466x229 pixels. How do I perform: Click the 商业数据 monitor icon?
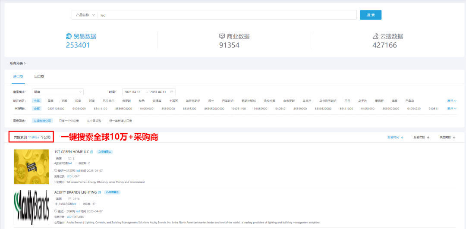coord(222,36)
